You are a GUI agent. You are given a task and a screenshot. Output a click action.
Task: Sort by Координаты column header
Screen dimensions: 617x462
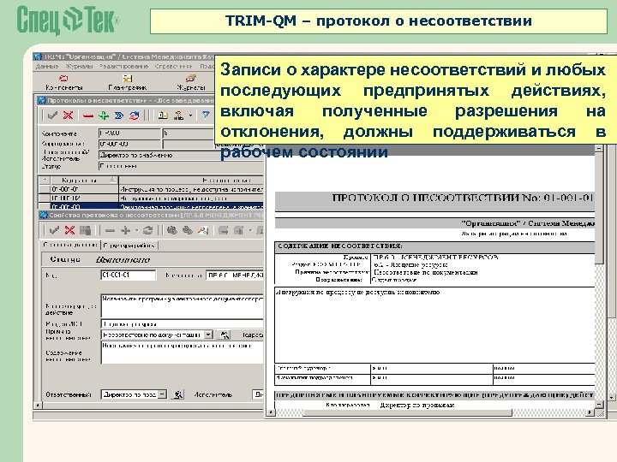(x=84, y=180)
